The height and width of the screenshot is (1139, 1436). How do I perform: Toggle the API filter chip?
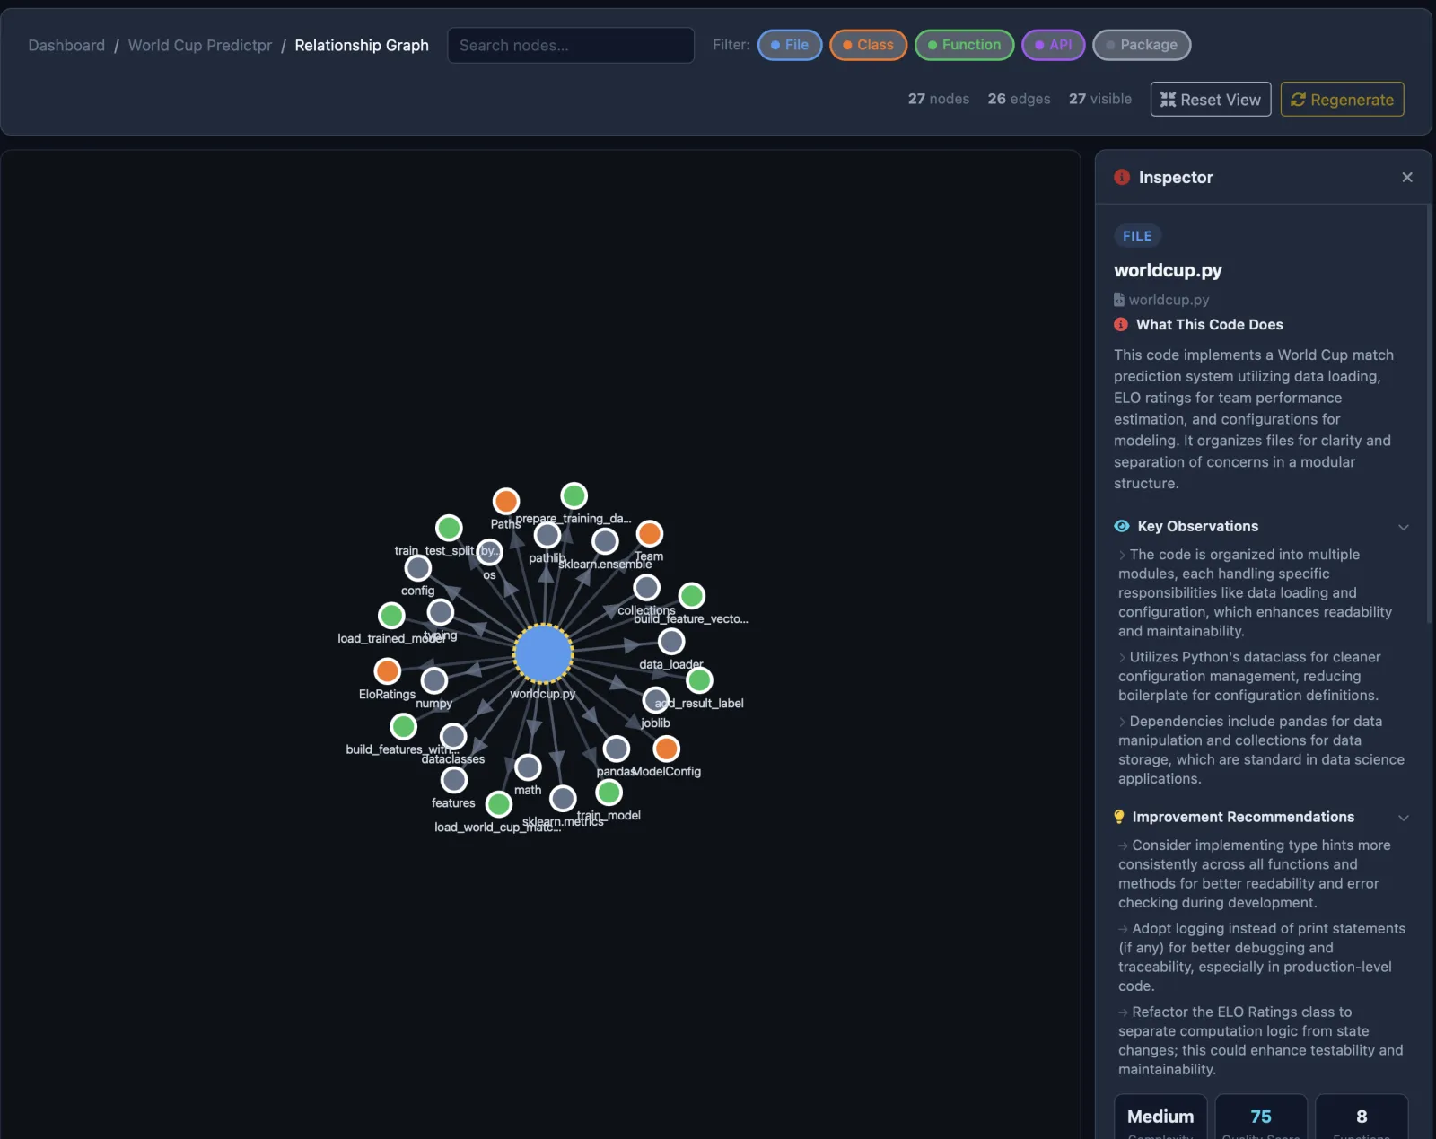pos(1053,45)
